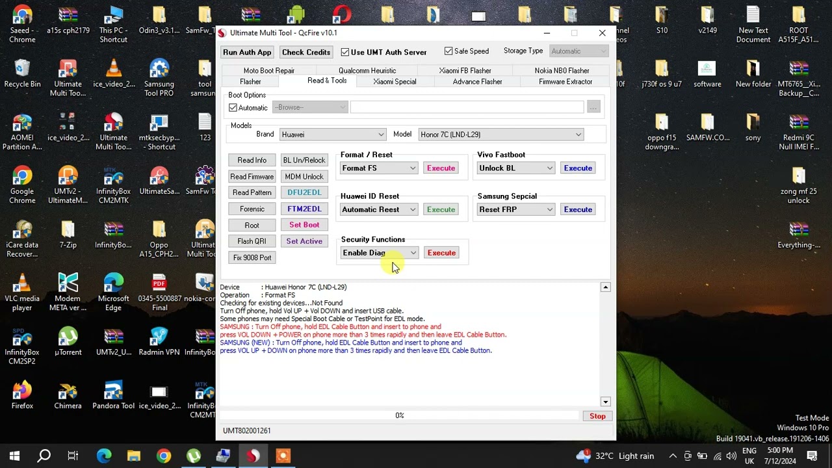The width and height of the screenshot is (832, 468).
Task: Click the Fix 9008 Port button
Action: coord(252,258)
